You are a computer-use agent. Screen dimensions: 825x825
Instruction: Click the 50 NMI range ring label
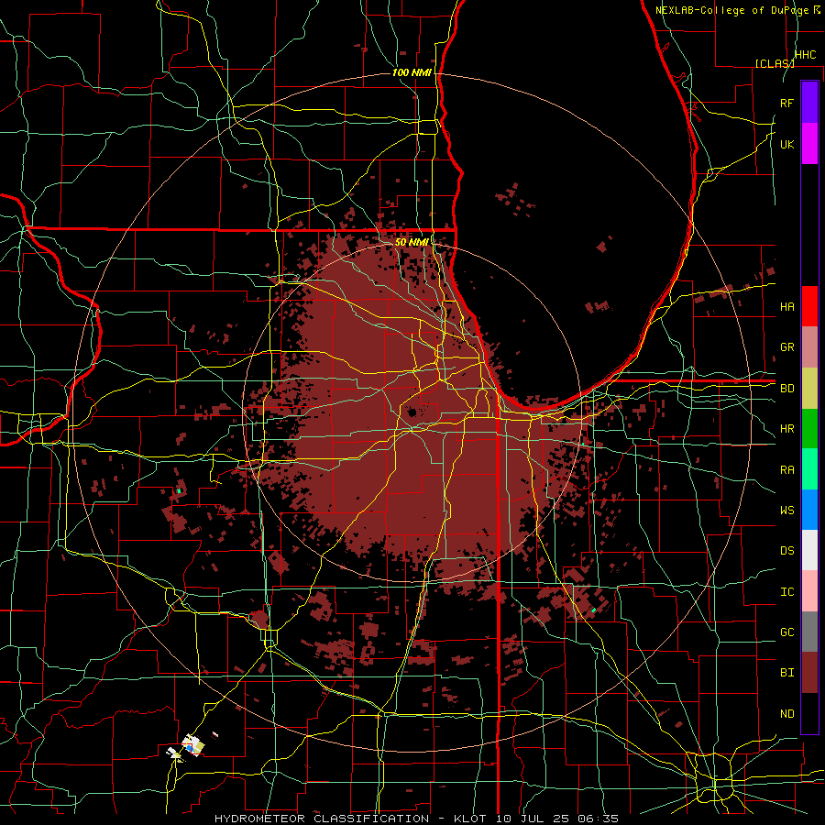[412, 242]
